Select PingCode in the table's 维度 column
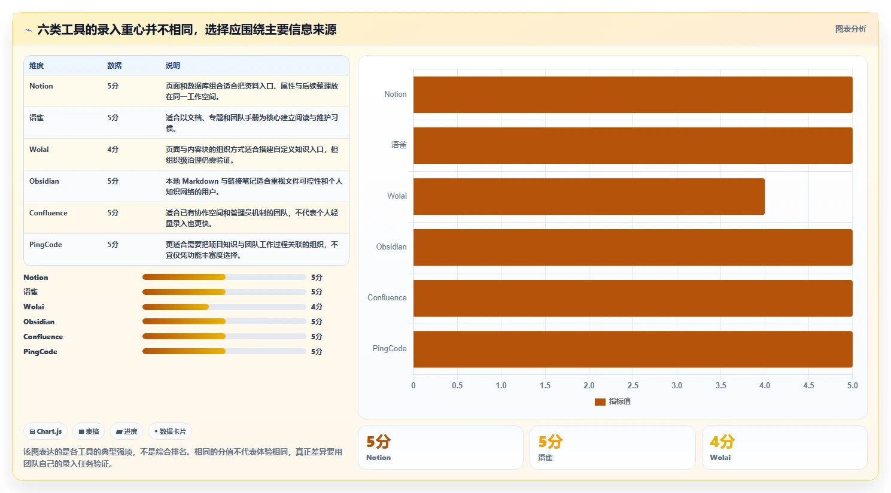 click(x=45, y=245)
